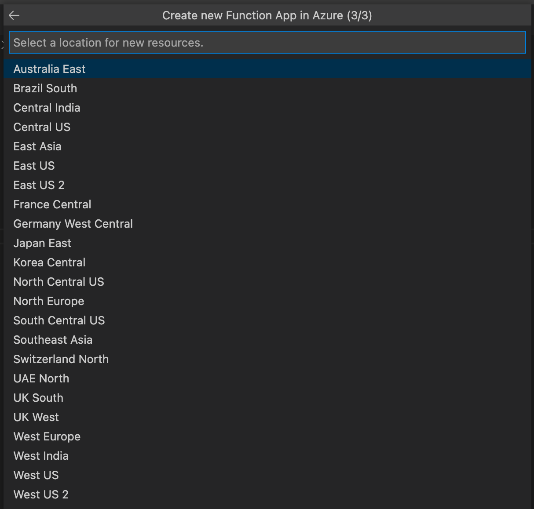Click the back arrow icon
Viewport: 534px width, 509px height.
tap(14, 16)
